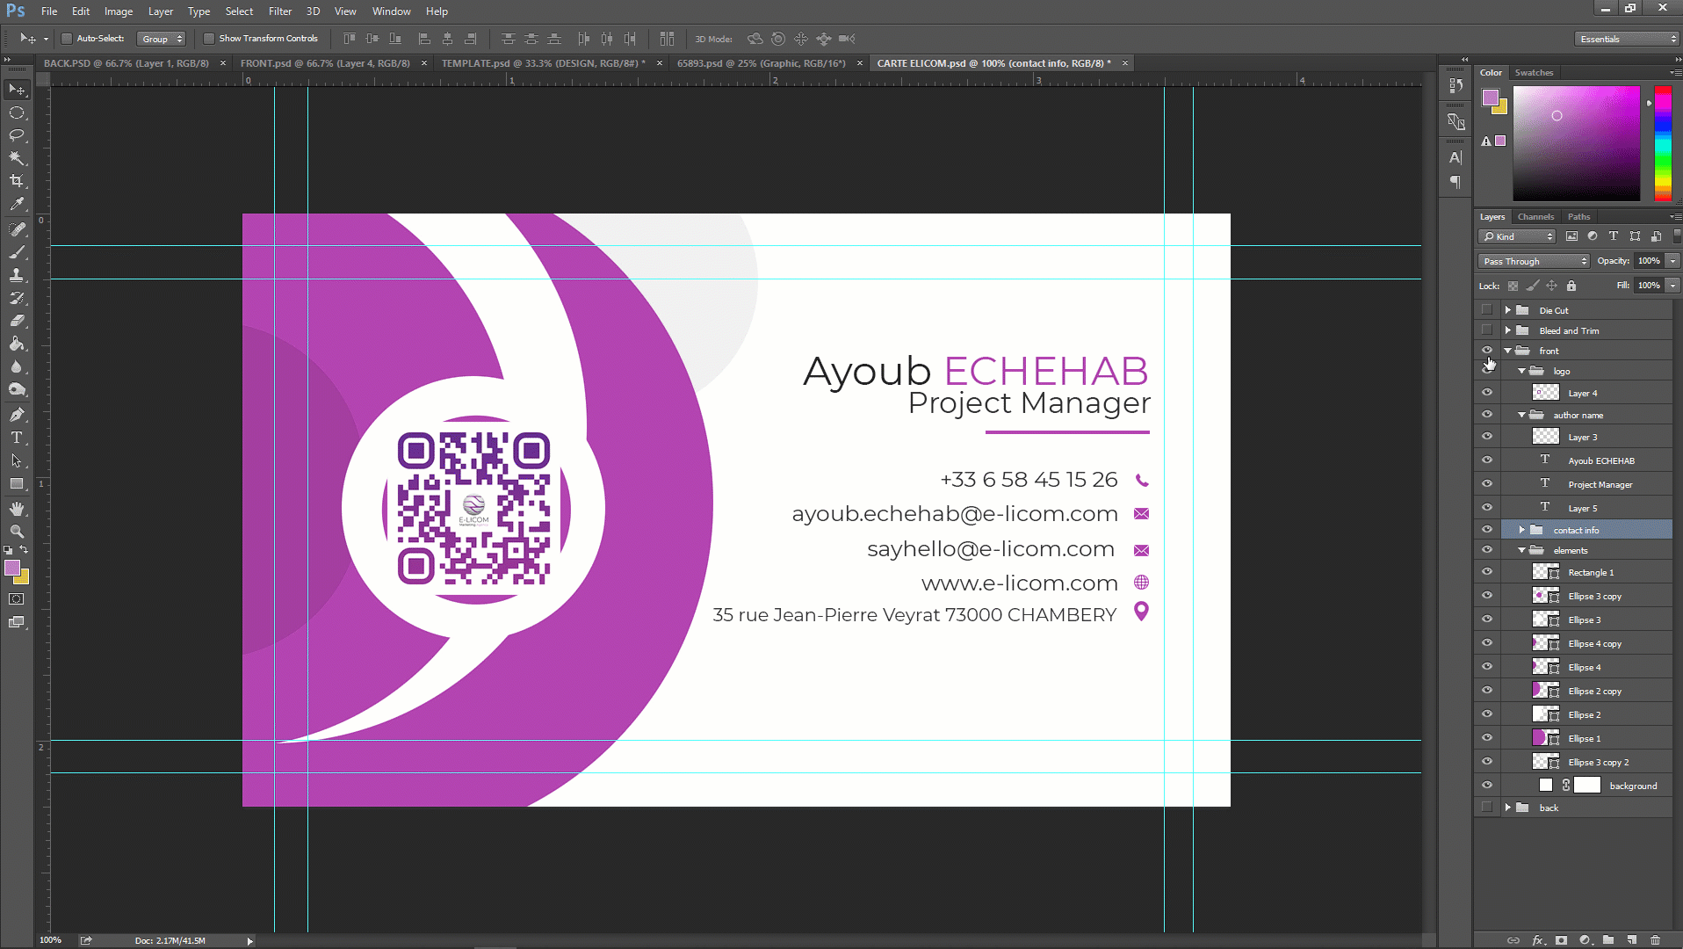Expand the Die Cut group
Image resolution: width=1683 pixels, height=949 pixels.
point(1508,310)
